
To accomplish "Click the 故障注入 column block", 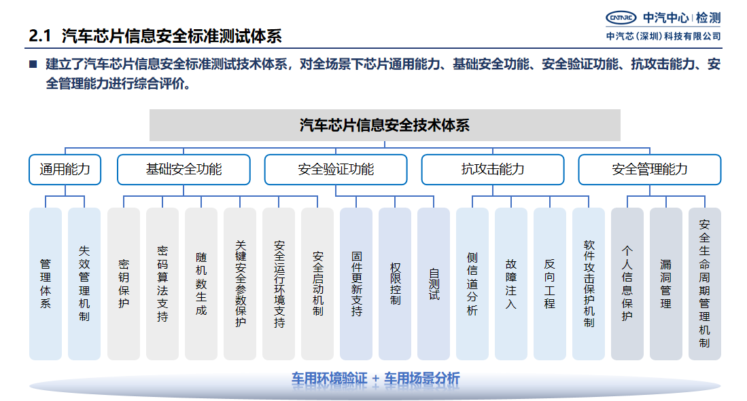I will pyautogui.click(x=511, y=284).
